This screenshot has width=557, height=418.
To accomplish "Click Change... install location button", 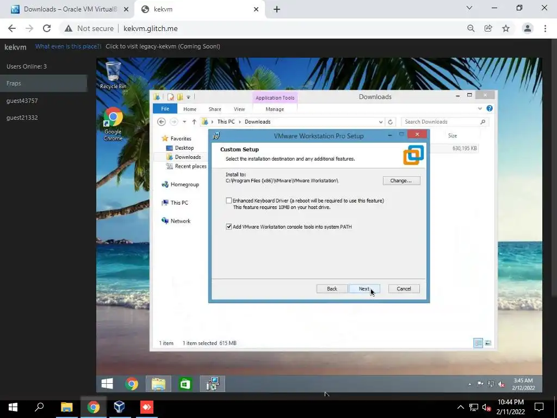I will [401, 181].
